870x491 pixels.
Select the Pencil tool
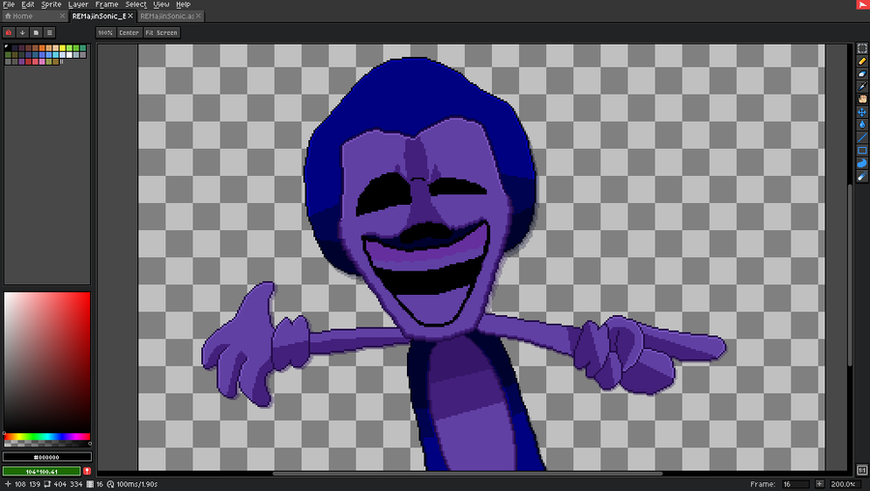point(861,61)
